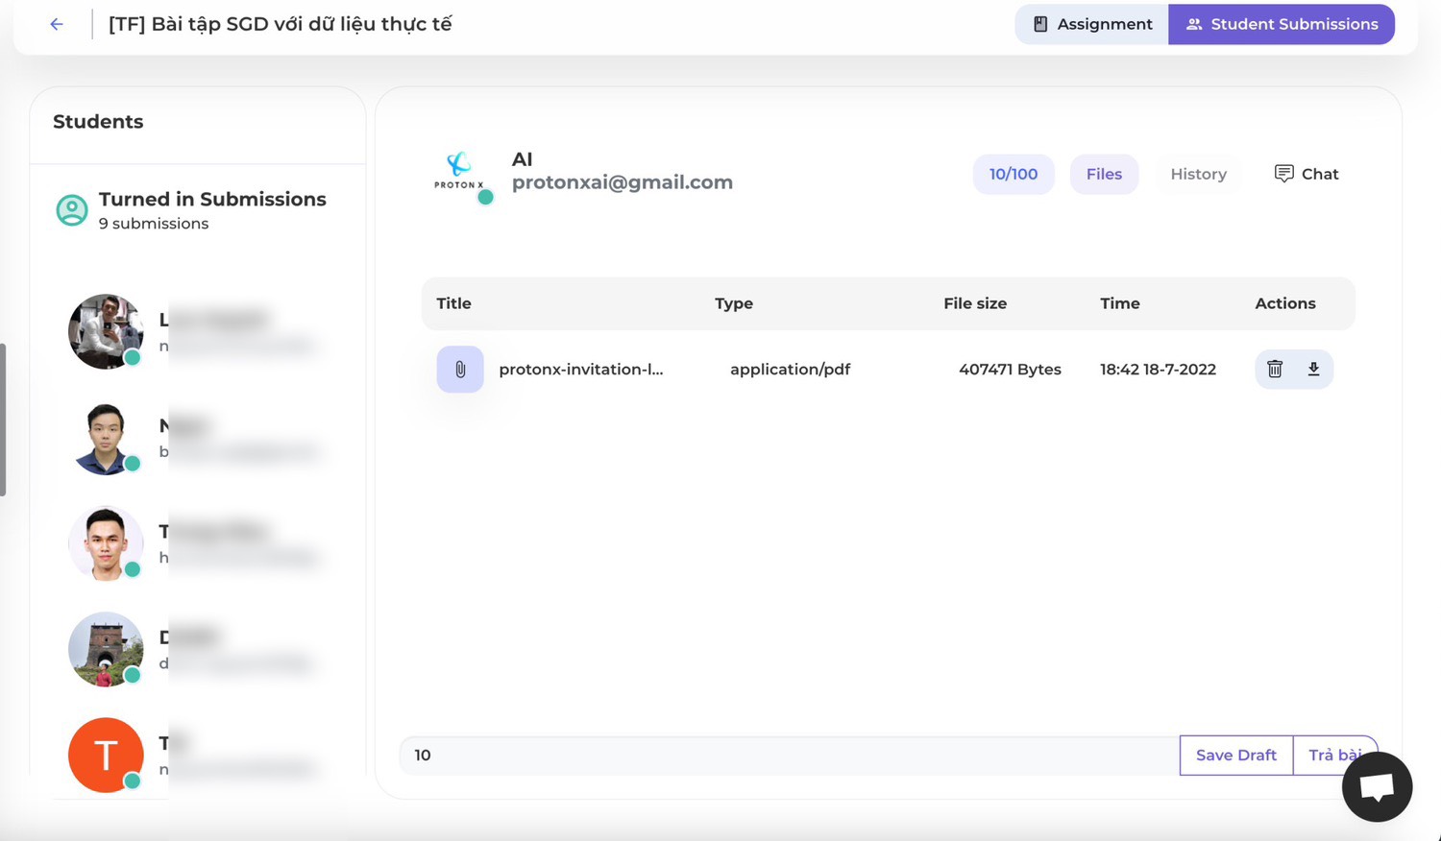
Task: Save the grade as draft
Action: point(1236,756)
